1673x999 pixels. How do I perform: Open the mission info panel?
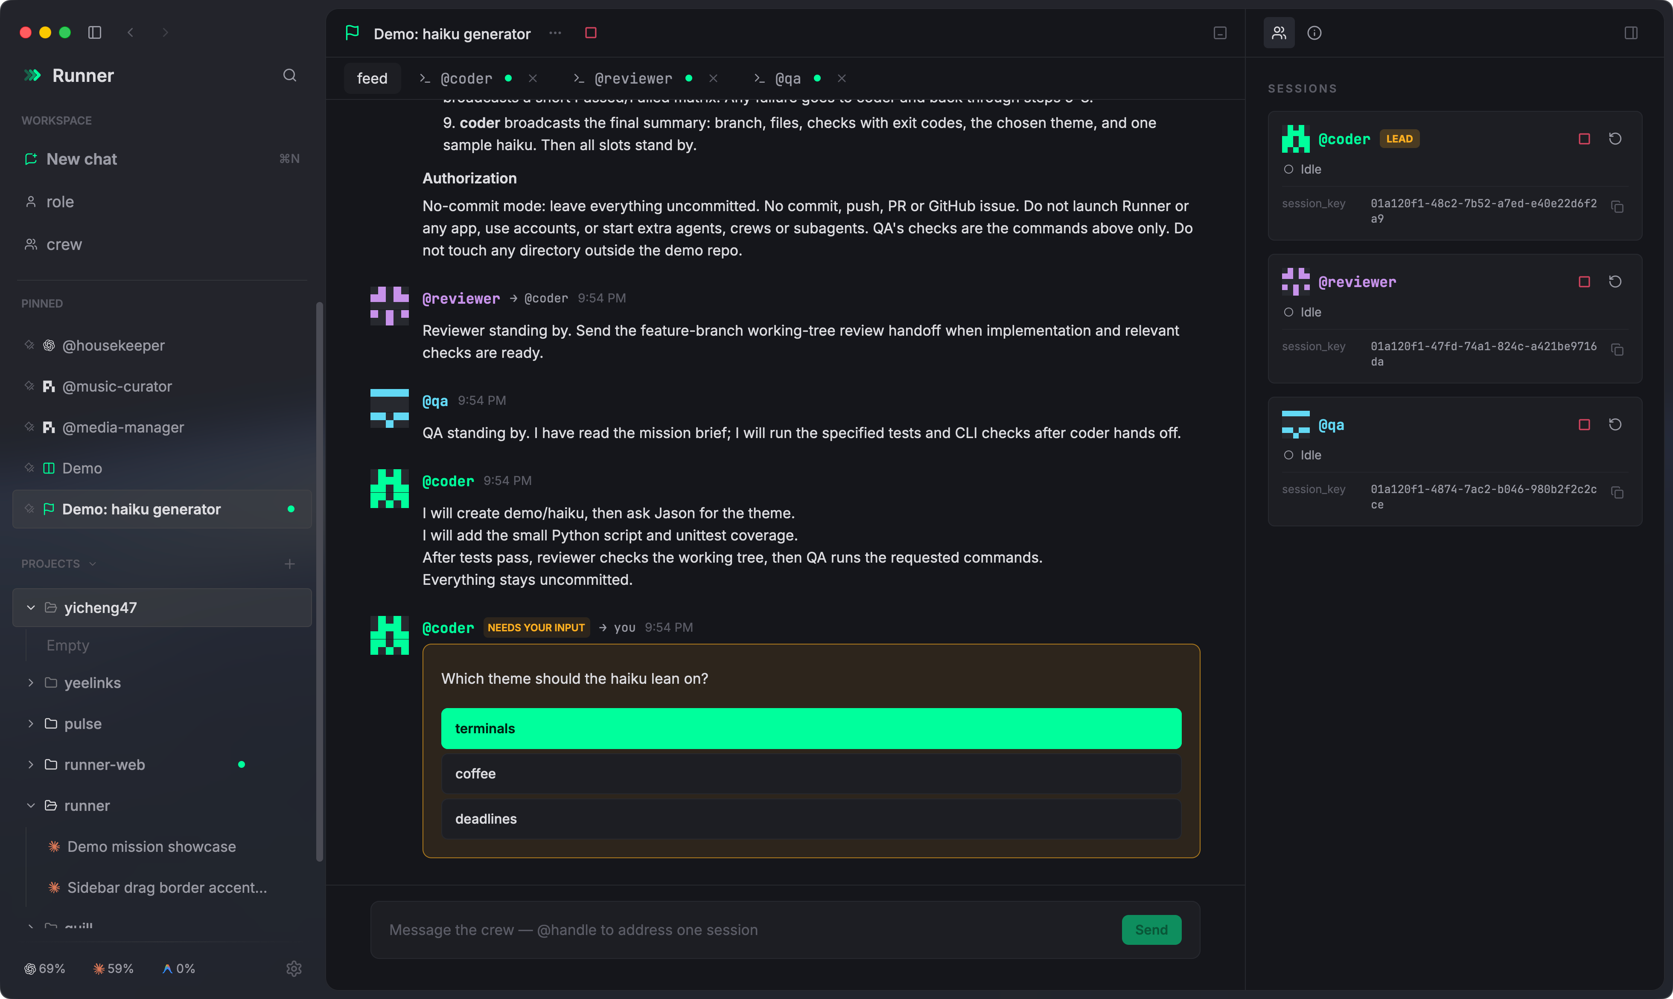pyautogui.click(x=1314, y=33)
